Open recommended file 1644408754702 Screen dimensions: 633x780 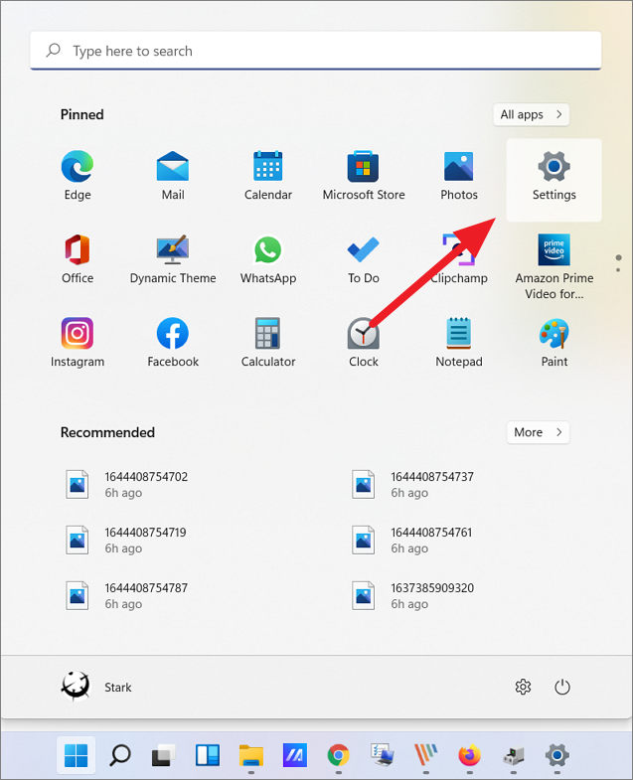click(x=127, y=485)
